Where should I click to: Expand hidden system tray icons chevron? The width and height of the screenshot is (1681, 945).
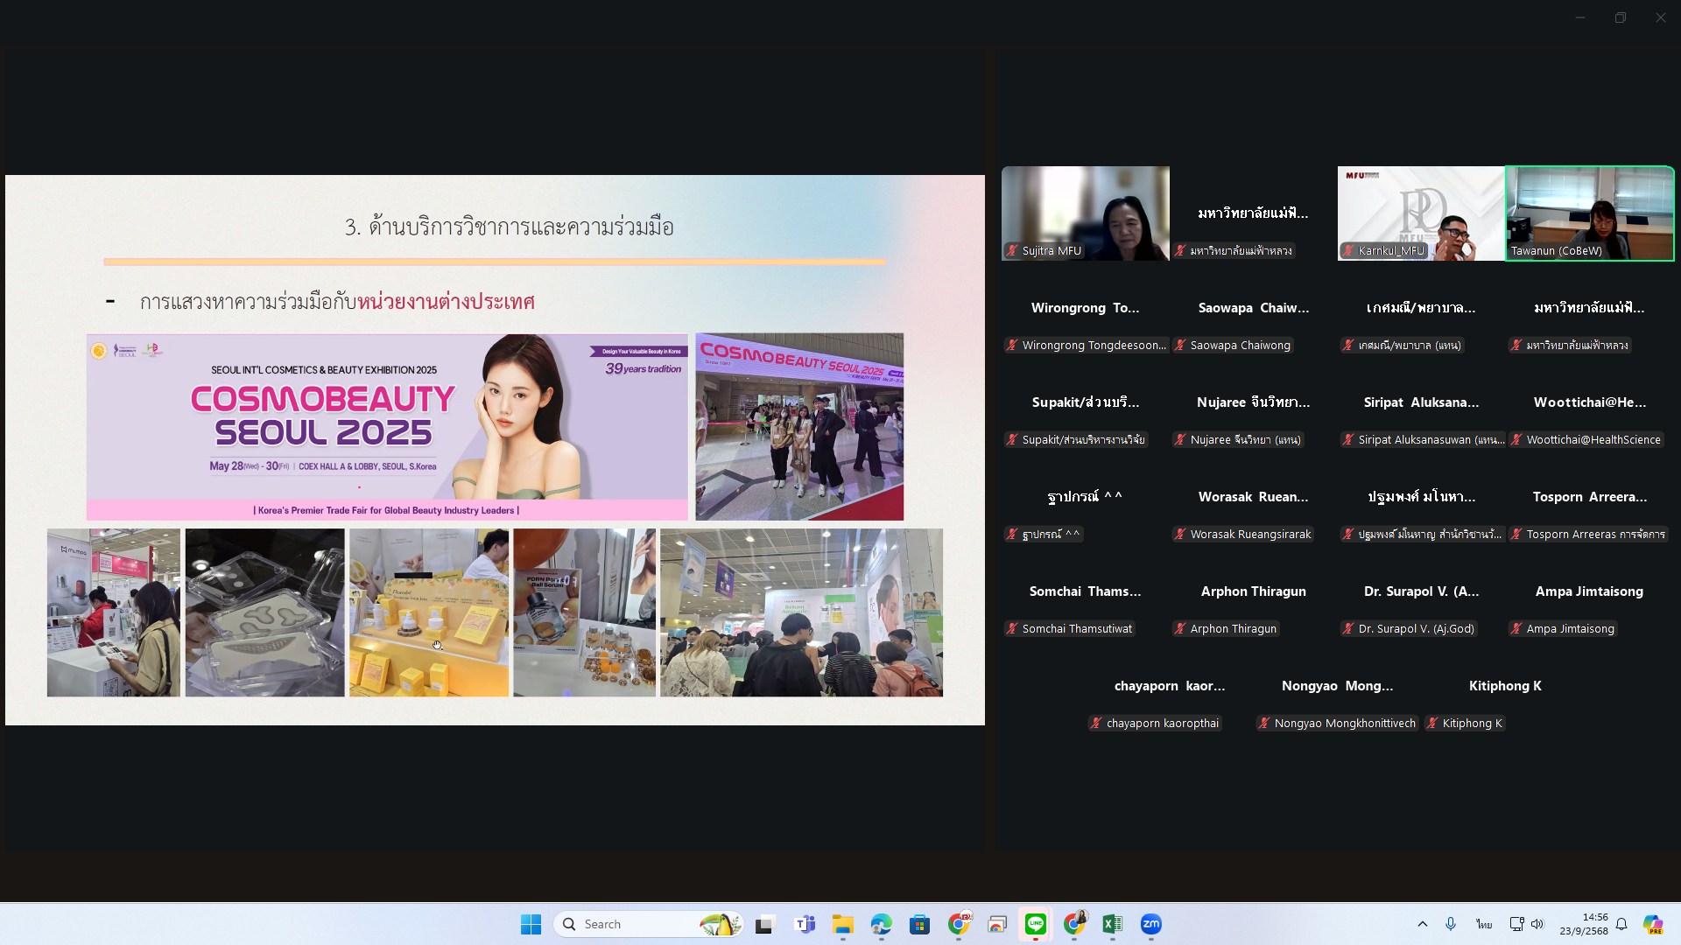(x=1422, y=924)
